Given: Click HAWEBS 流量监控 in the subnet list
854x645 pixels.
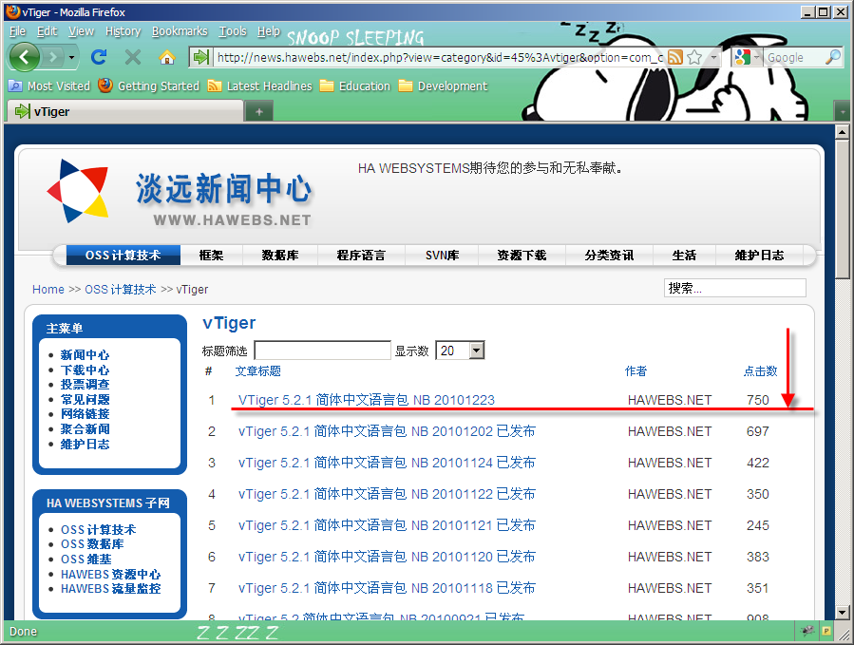Looking at the screenshot, I should [111, 589].
